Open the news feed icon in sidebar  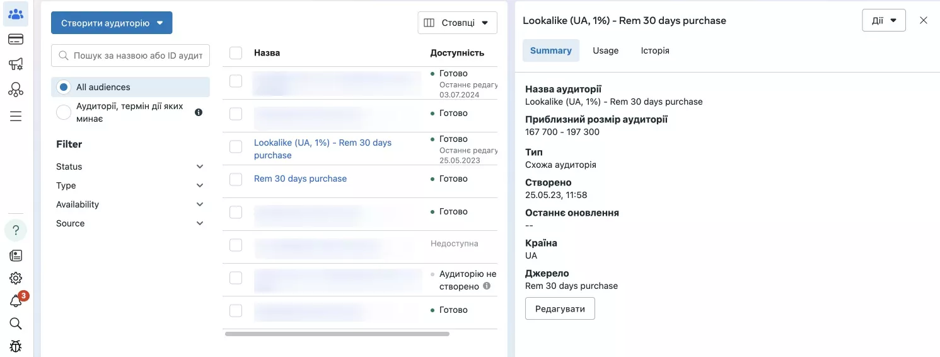click(16, 255)
